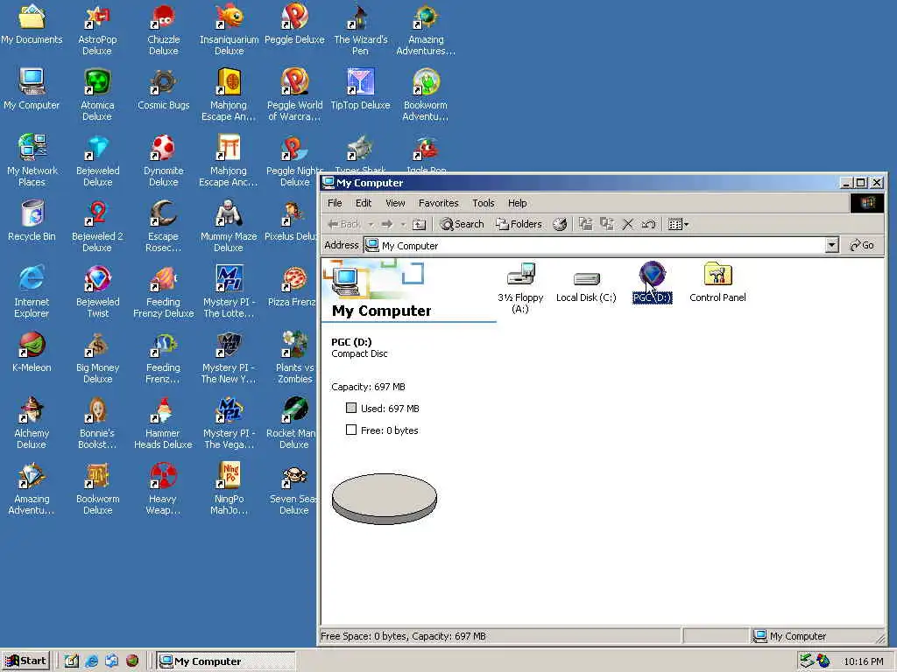The width and height of the screenshot is (897, 672).
Task: Select the Insaniquarium Deluxe shortcut
Action: coord(229,29)
